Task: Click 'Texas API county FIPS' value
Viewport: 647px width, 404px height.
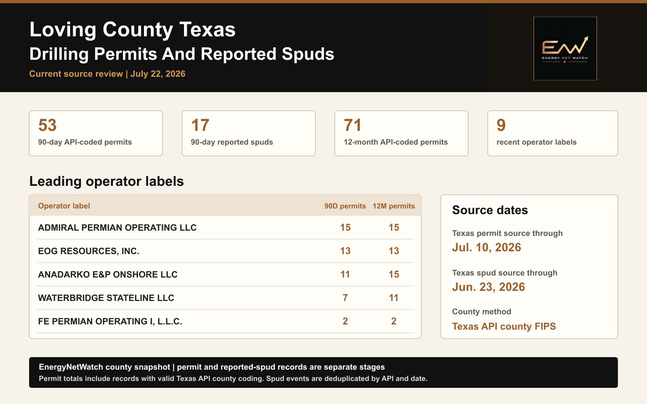Action: 504,326
